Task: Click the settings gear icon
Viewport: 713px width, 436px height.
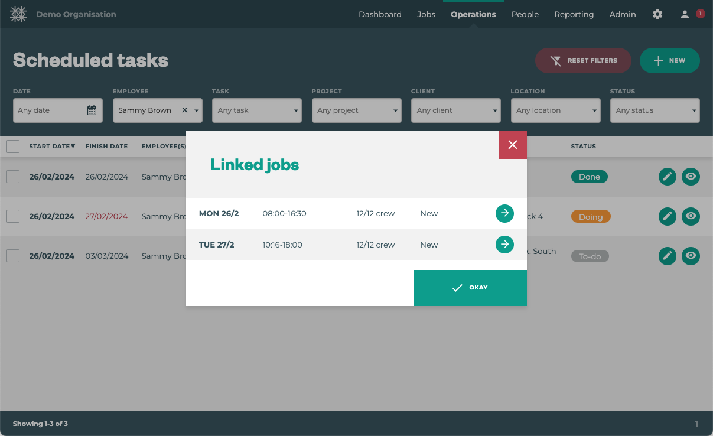Action: click(x=657, y=14)
